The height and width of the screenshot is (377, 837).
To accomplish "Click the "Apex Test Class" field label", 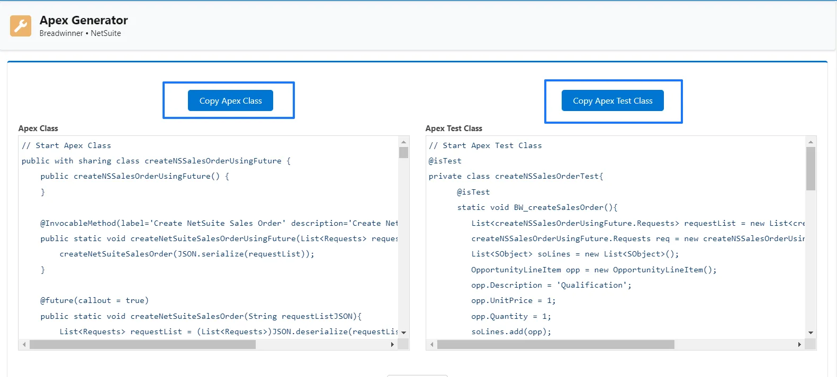I will click(454, 128).
